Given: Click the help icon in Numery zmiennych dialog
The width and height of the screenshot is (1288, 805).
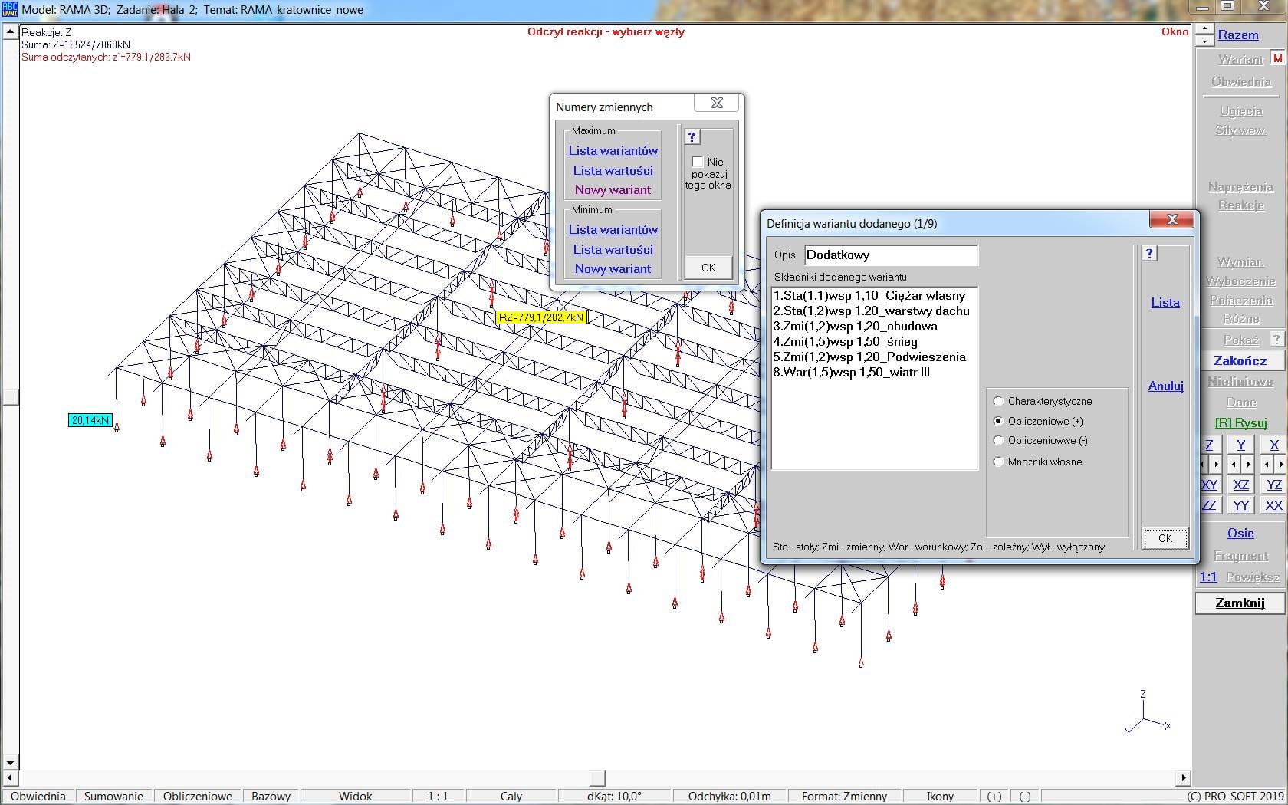Looking at the screenshot, I should (692, 137).
